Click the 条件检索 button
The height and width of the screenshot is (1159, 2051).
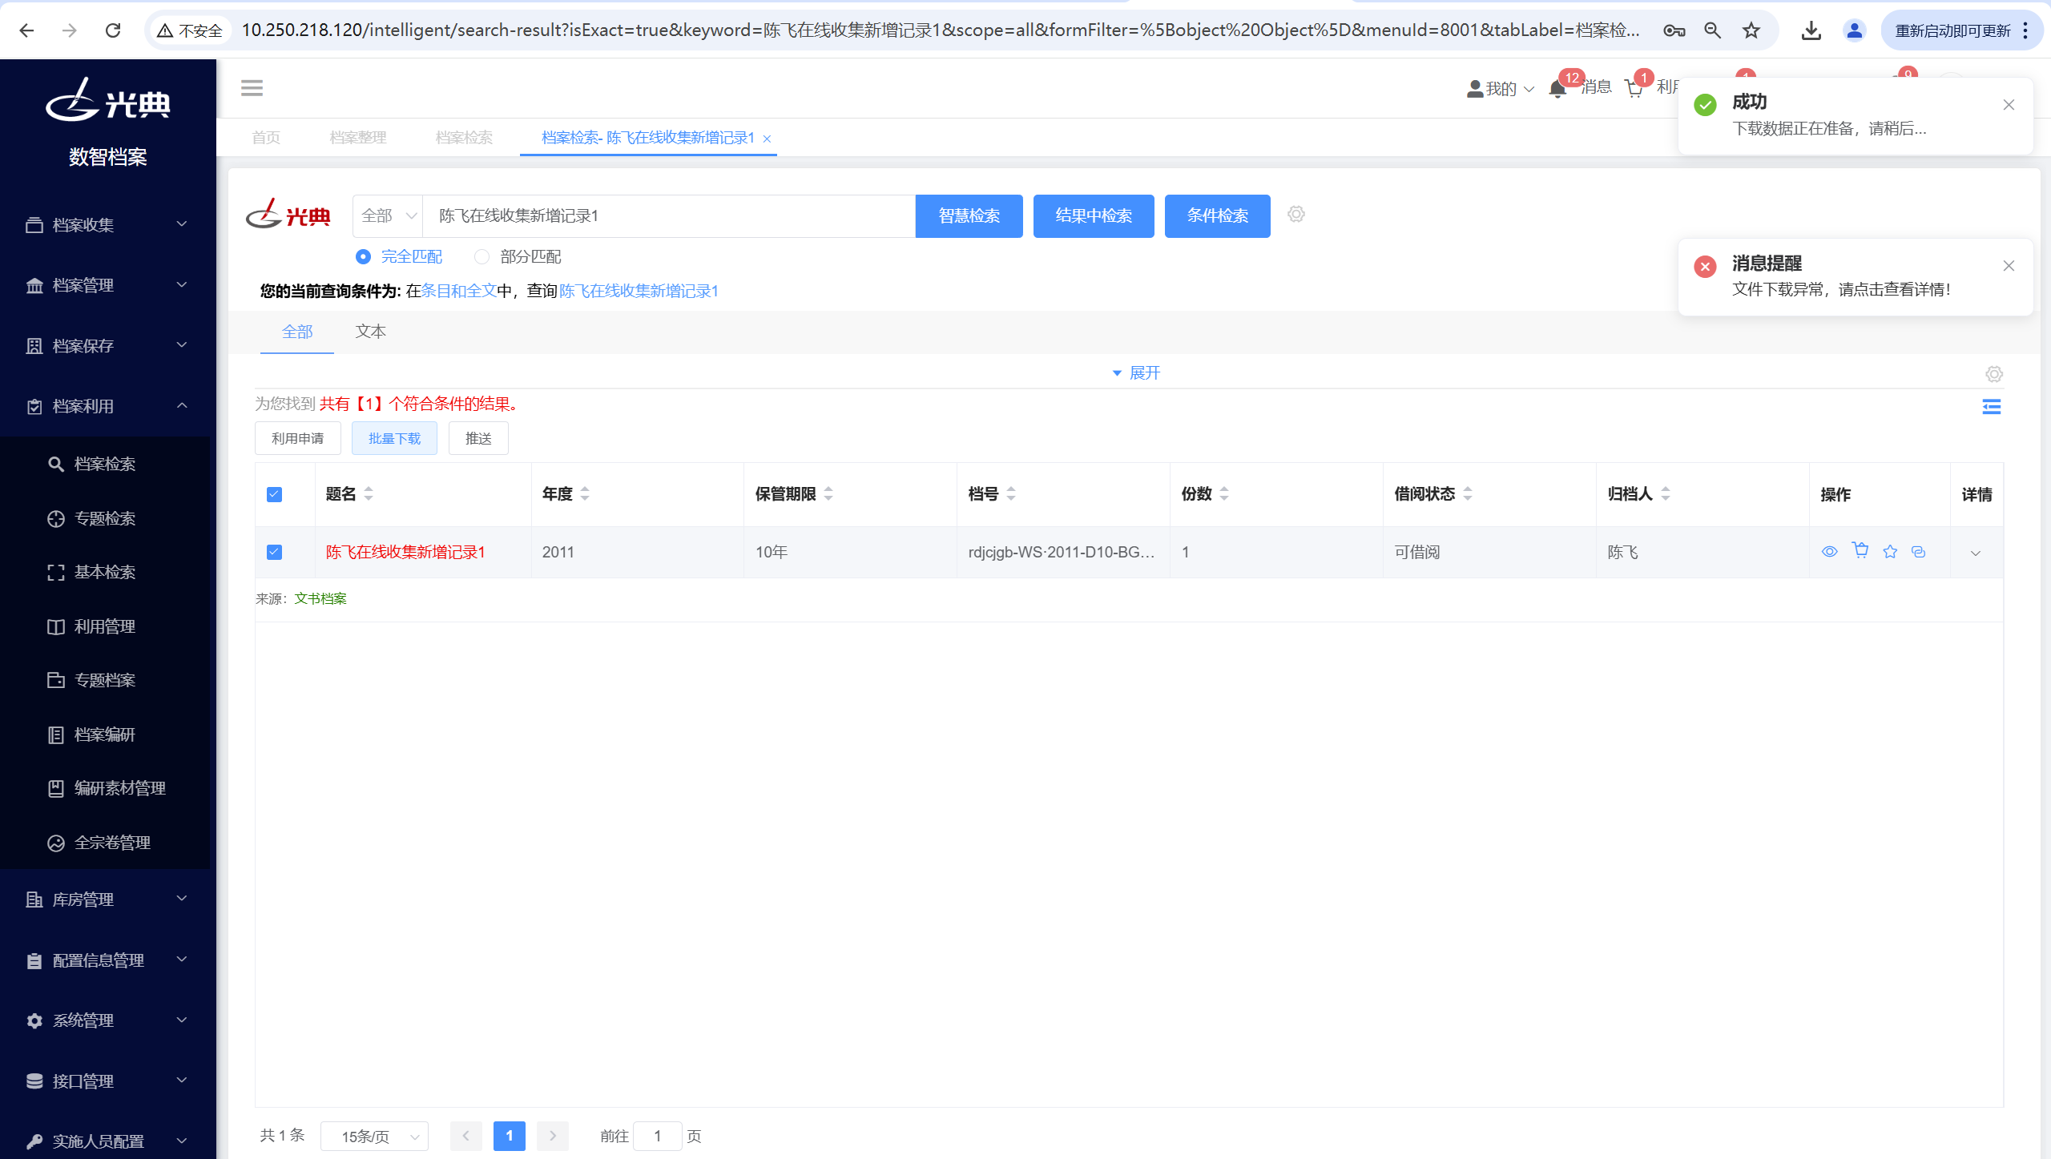point(1217,215)
